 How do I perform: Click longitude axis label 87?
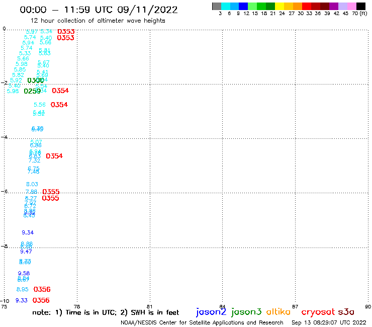[x=295, y=306]
